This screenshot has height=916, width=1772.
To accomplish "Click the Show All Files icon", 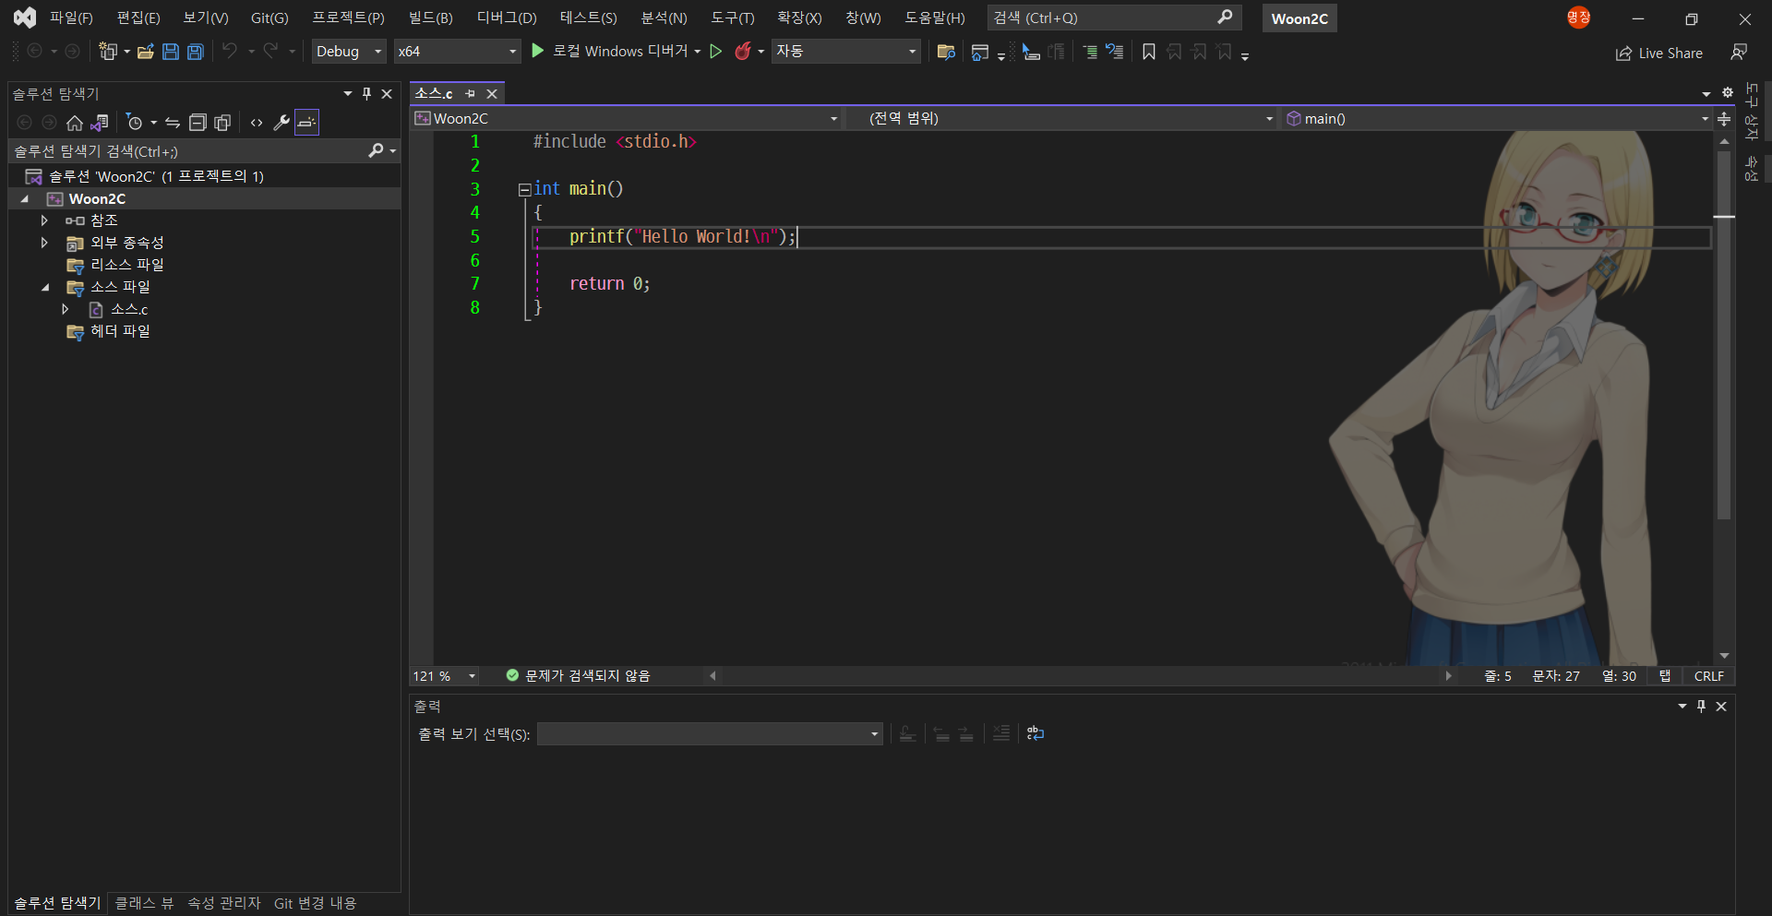I will [x=222, y=123].
